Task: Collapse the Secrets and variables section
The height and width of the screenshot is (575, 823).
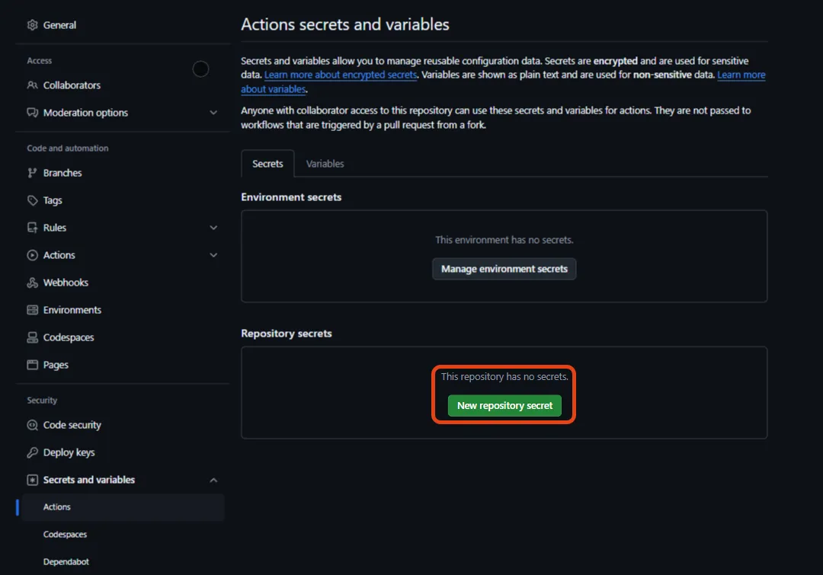Action: pyautogui.click(x=214, y=479)
